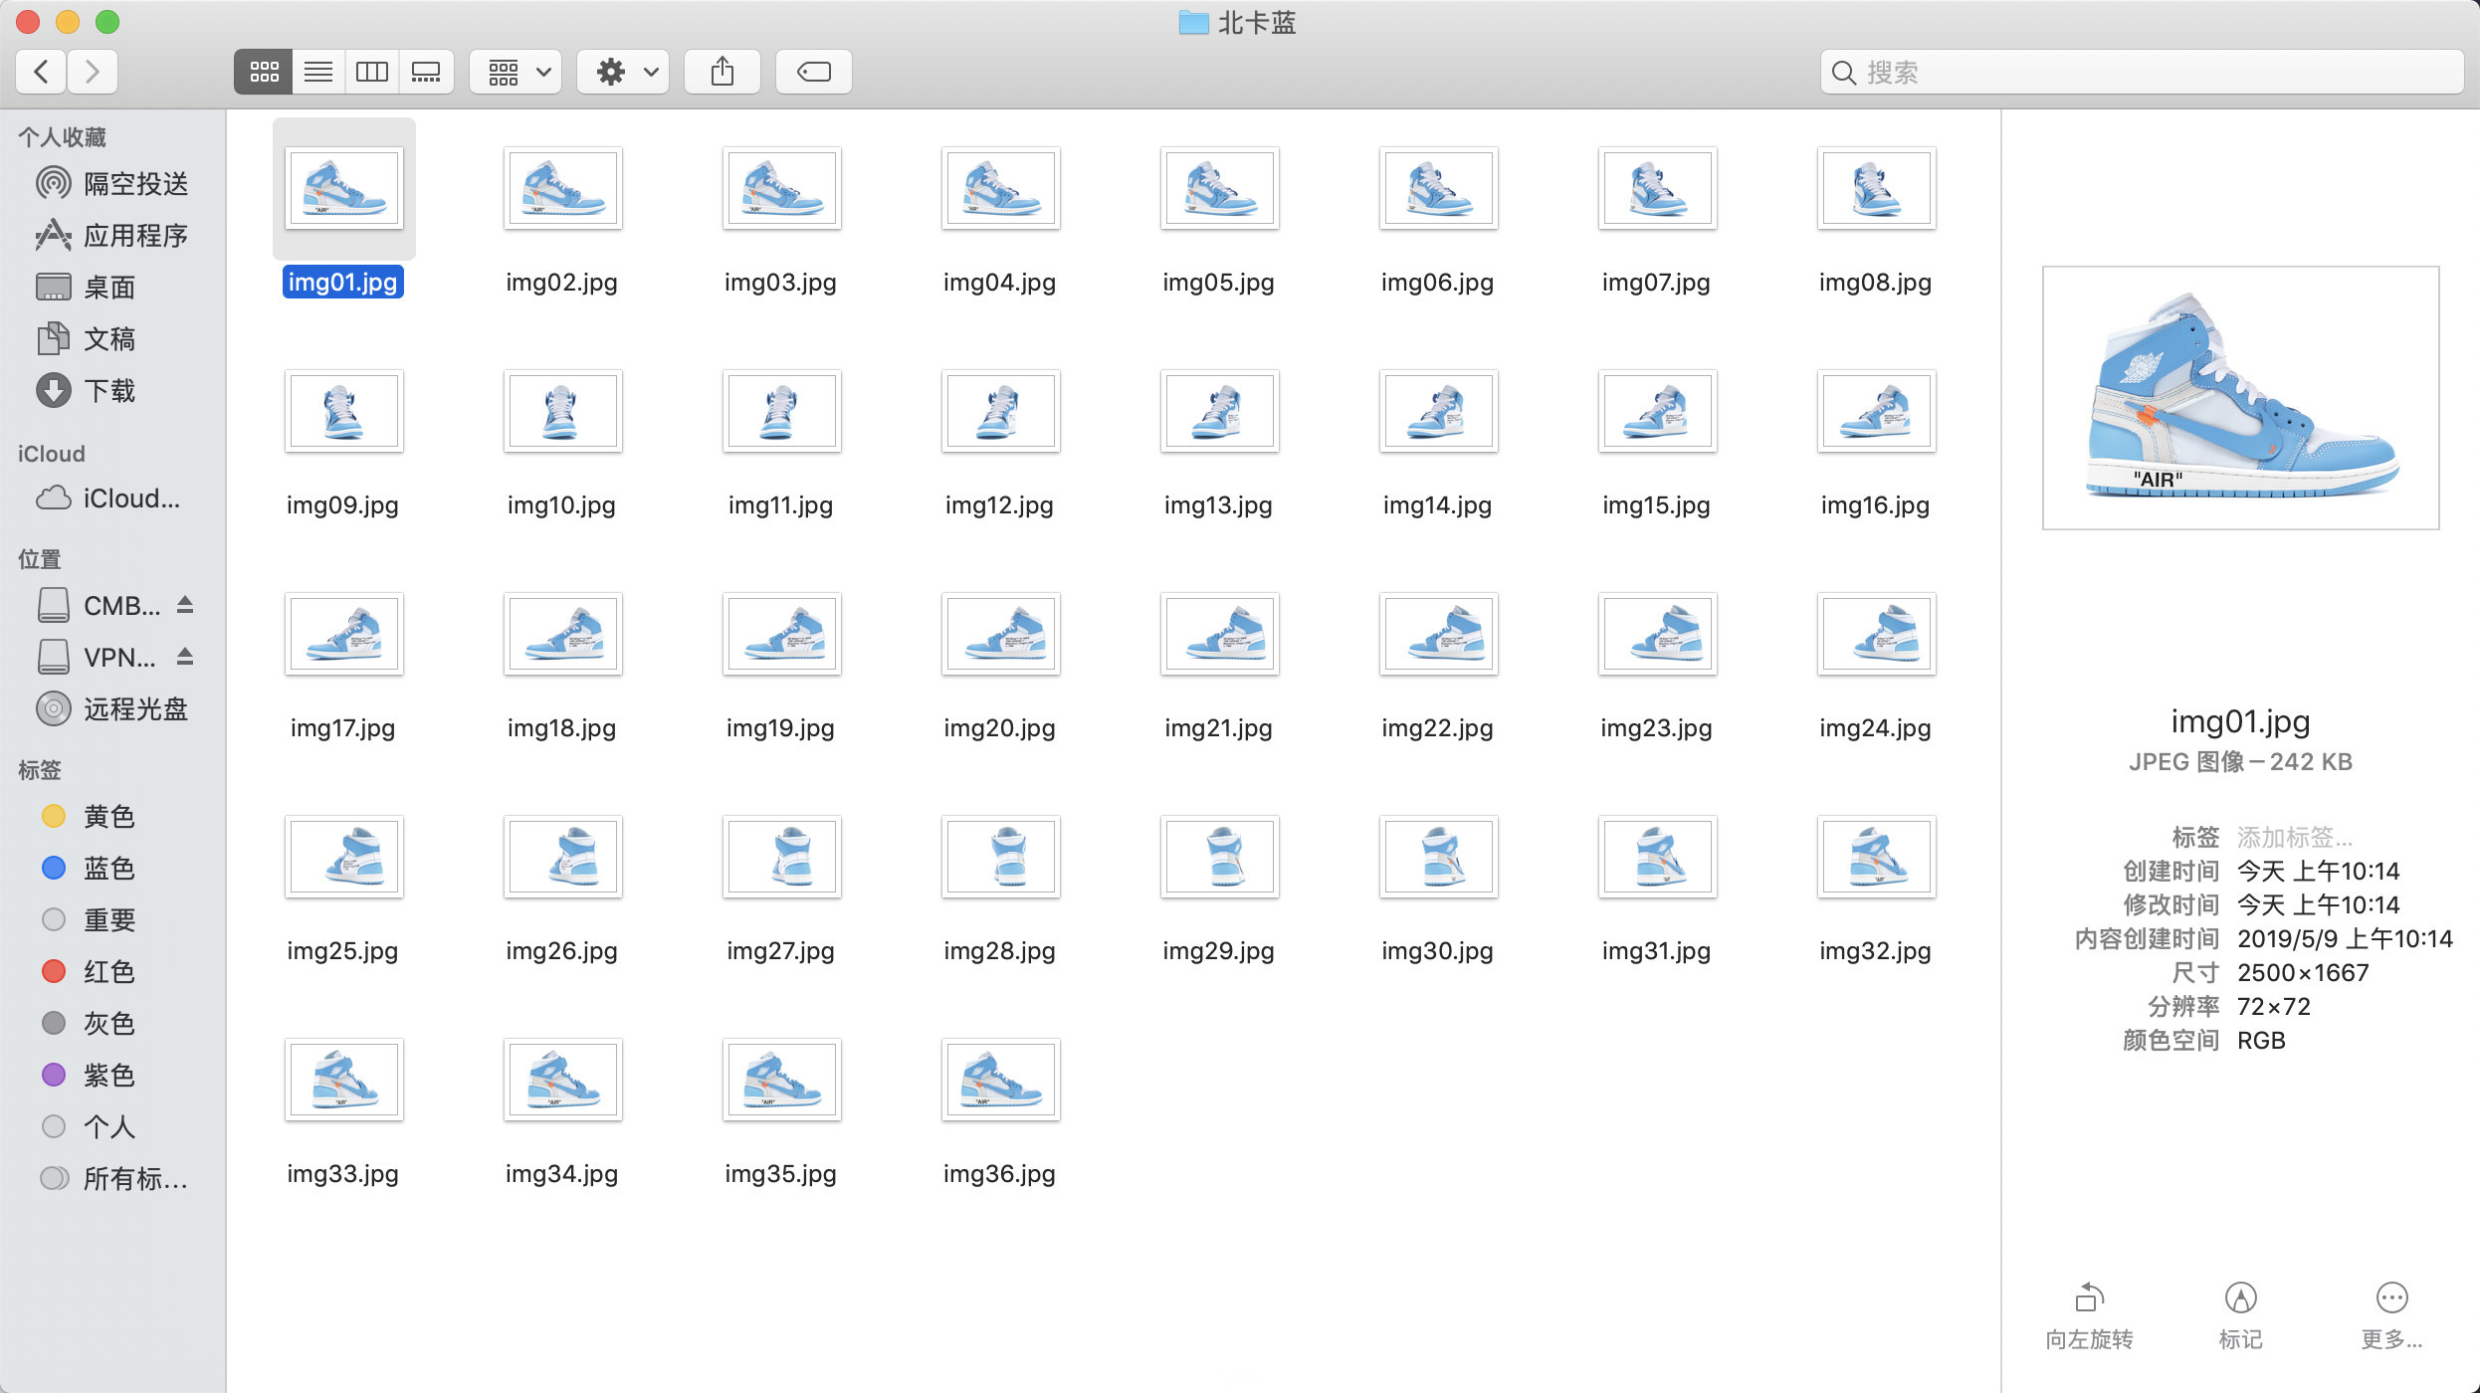The image size is (2480, 1393).
Task: Select the img16.jpg thumbnail
Action: 1877,411
